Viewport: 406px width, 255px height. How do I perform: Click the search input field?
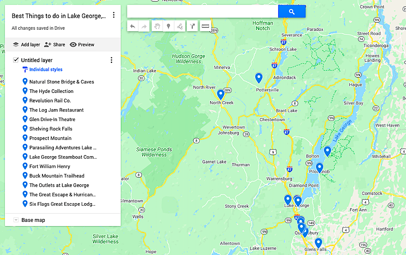click(203, 11)
